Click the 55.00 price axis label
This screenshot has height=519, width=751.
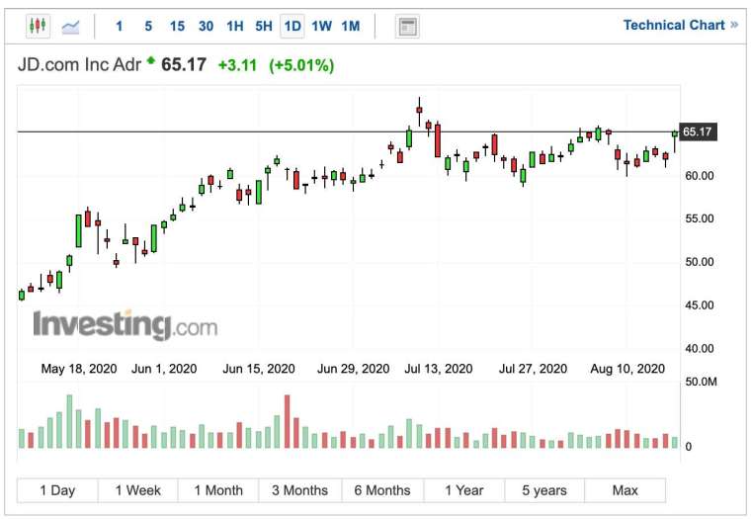(700, 218)
